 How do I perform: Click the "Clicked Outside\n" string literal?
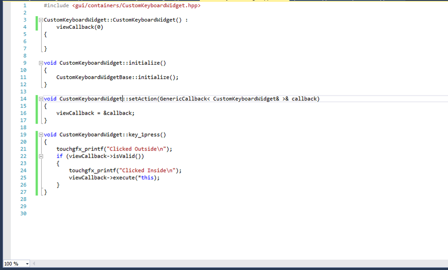136,149
